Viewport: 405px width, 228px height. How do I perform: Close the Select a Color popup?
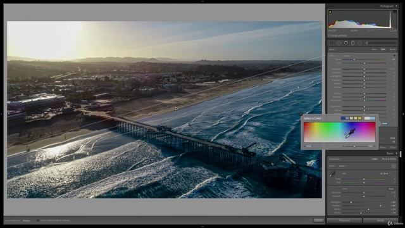click(x=301, y=114)
